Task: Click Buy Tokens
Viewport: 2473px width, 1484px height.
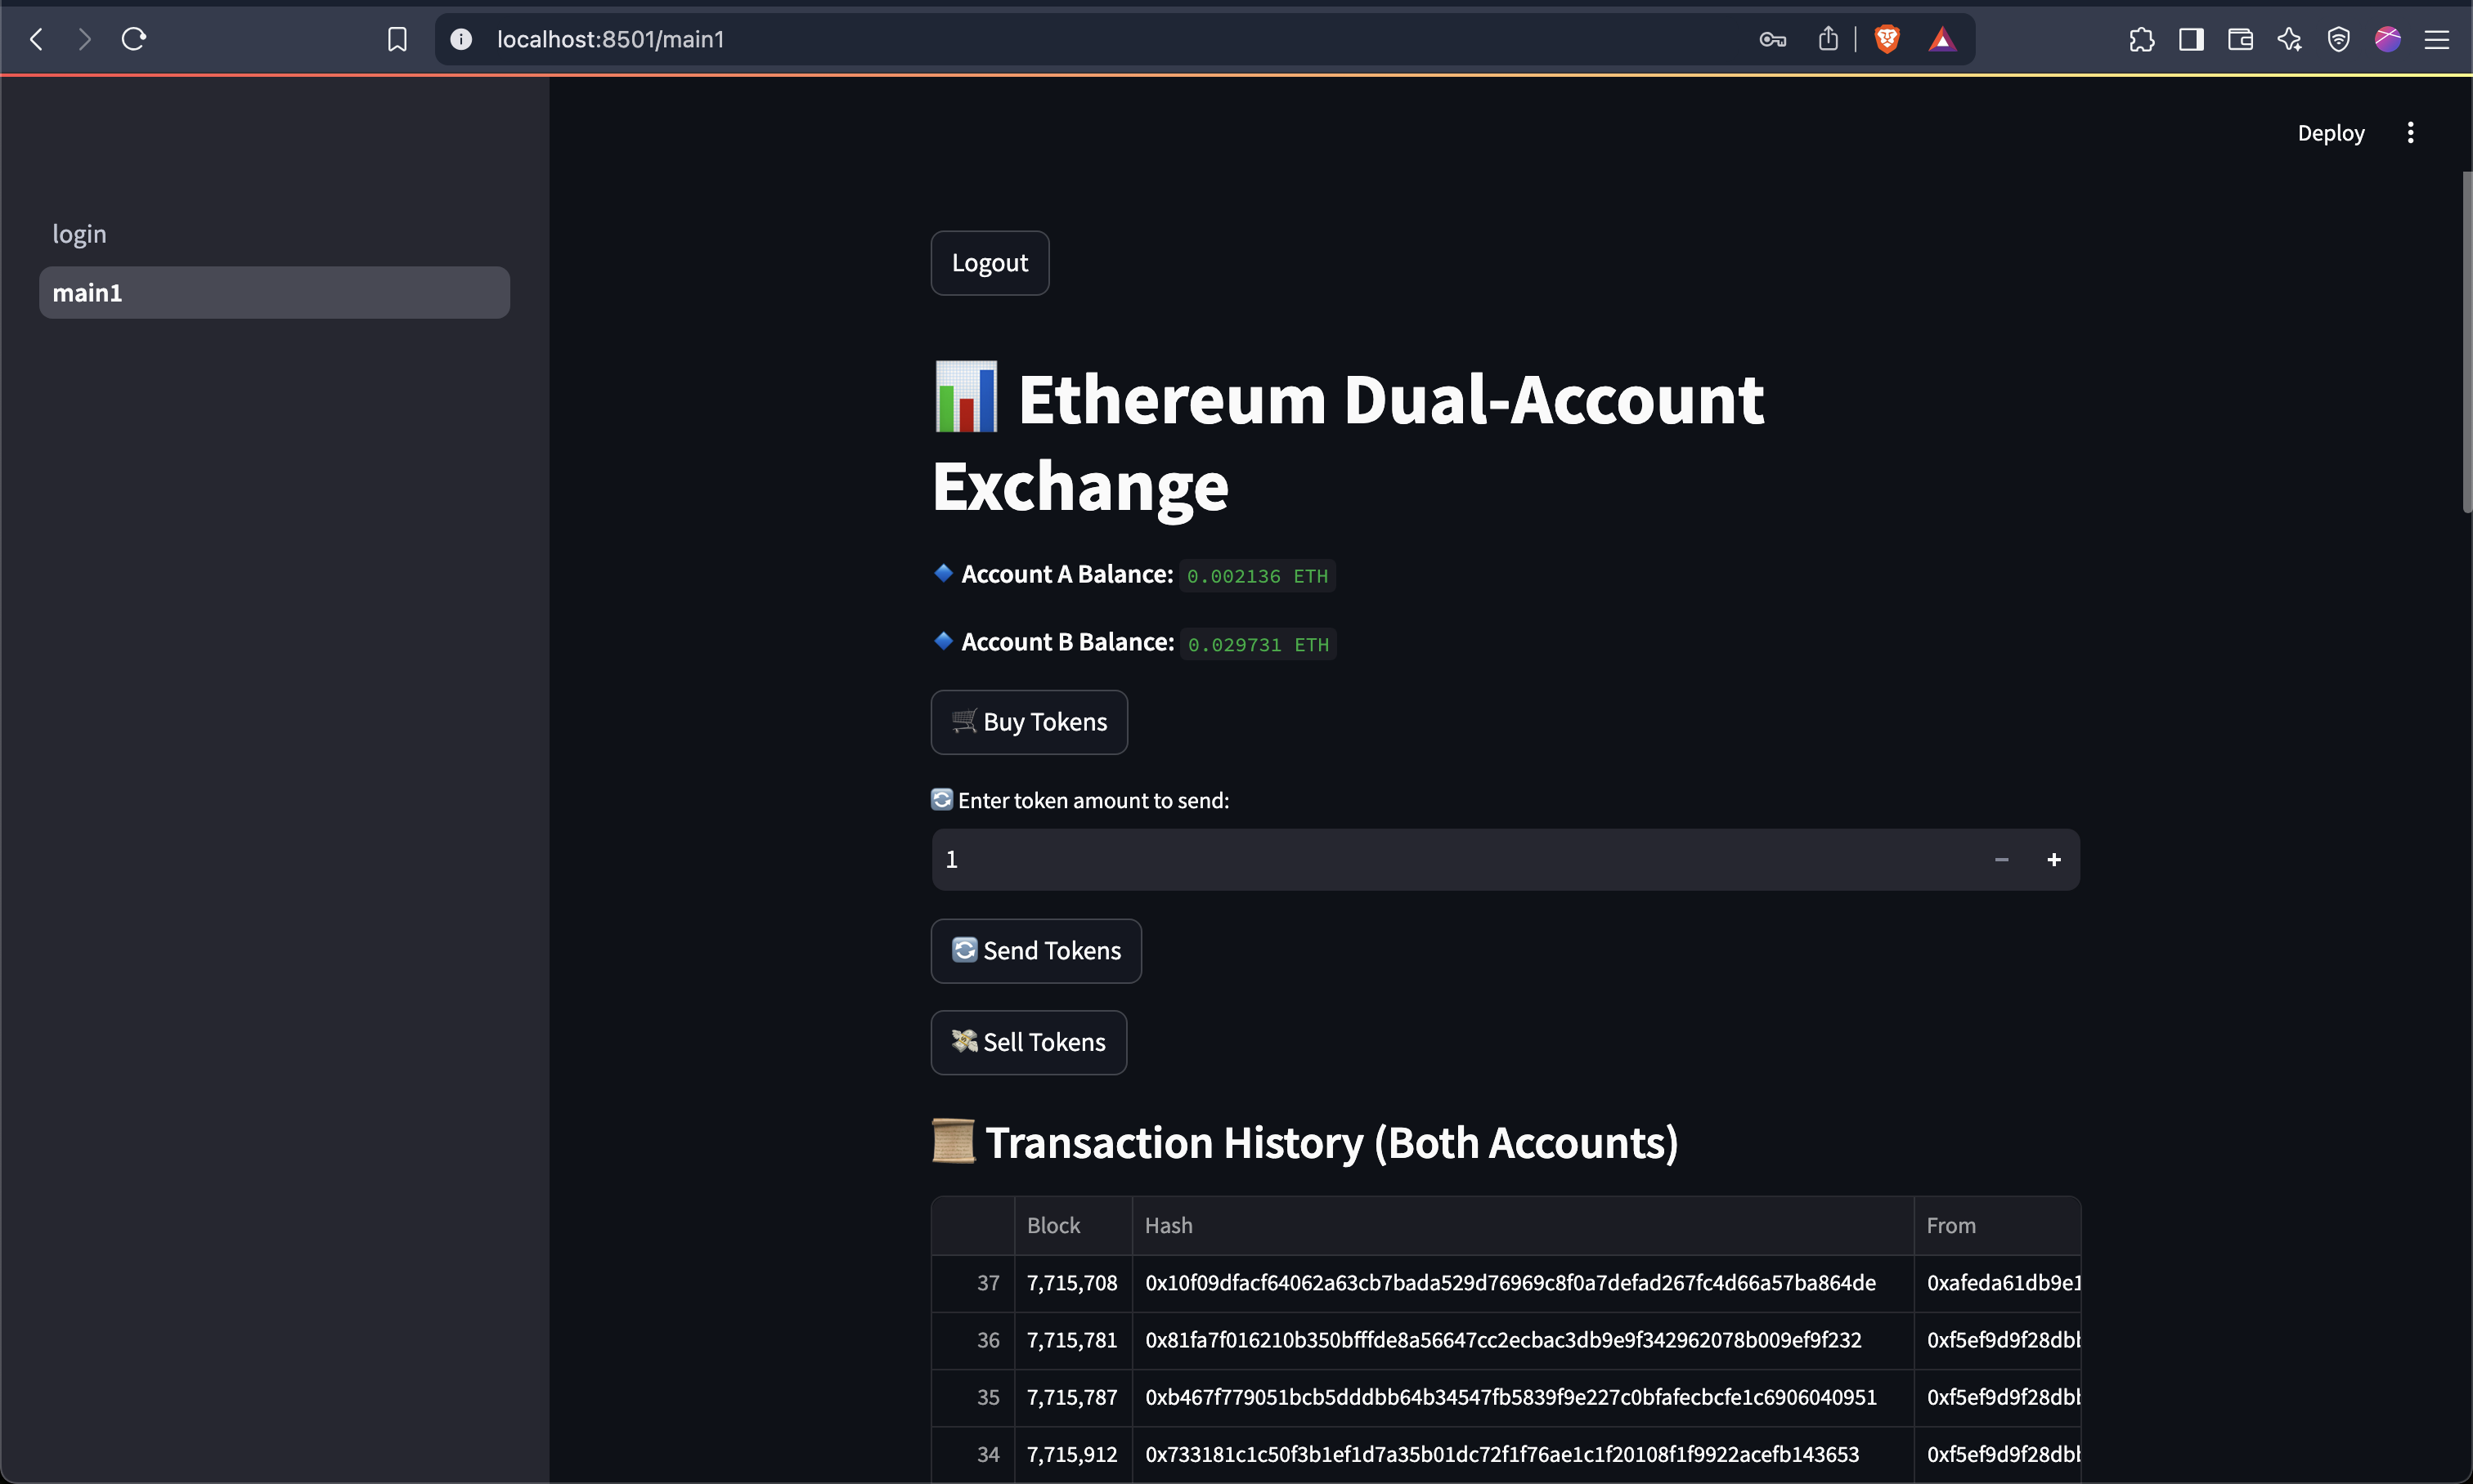Action: pyautogui.click(x=1028, y=721)
